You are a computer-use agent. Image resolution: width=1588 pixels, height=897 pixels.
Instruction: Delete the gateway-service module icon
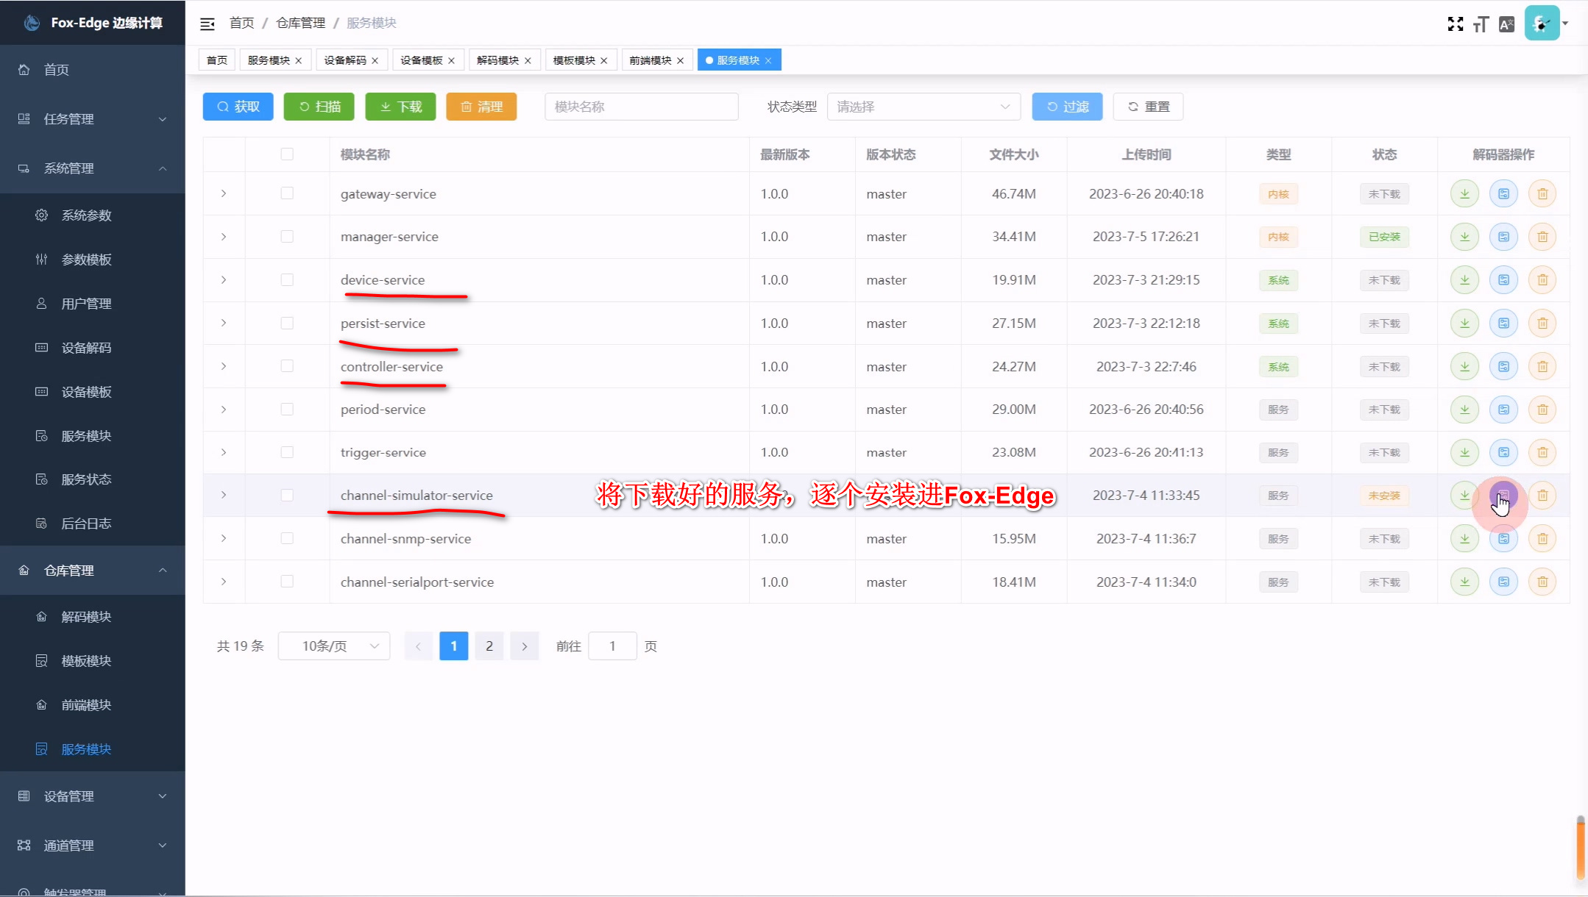[1542, 194]
